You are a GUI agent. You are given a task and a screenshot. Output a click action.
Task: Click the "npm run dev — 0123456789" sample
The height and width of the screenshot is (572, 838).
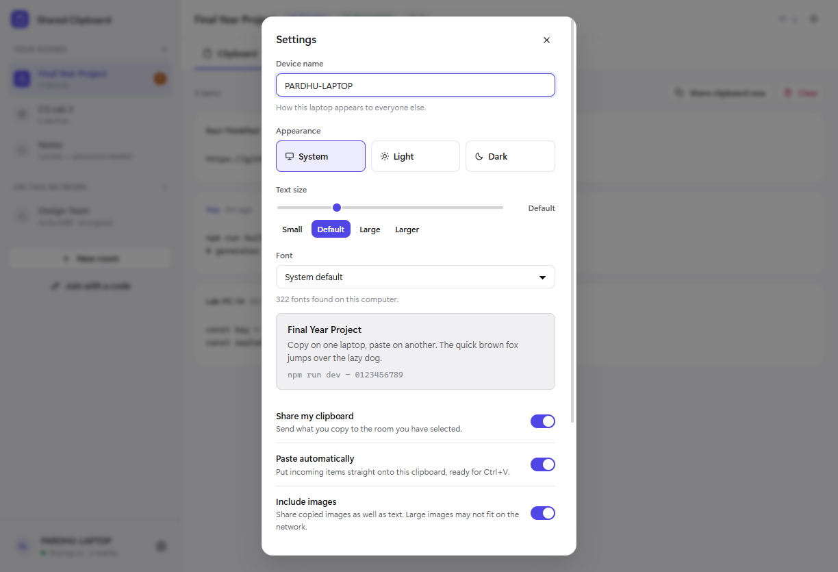pos(345,375)
